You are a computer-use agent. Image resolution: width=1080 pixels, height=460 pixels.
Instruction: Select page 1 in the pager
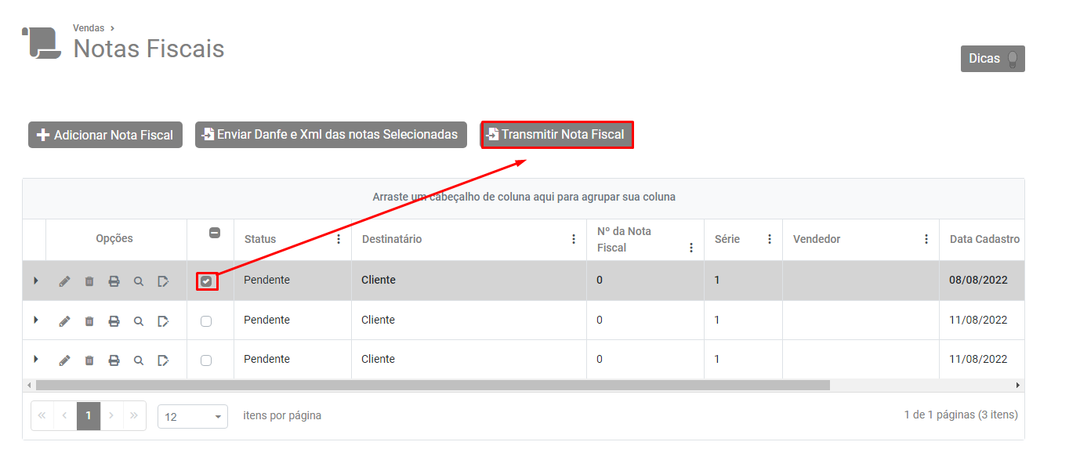point(89,416)
